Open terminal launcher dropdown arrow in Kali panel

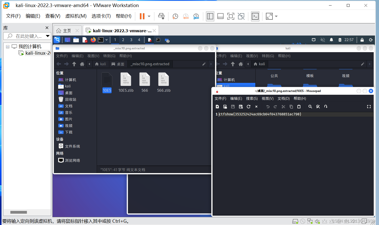tap(107, 40)
